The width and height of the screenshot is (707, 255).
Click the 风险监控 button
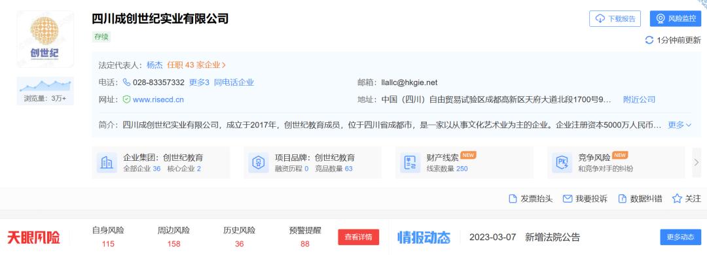[x=675, y=18]
